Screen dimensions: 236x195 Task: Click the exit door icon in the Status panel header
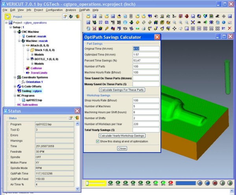click(77, 118)
